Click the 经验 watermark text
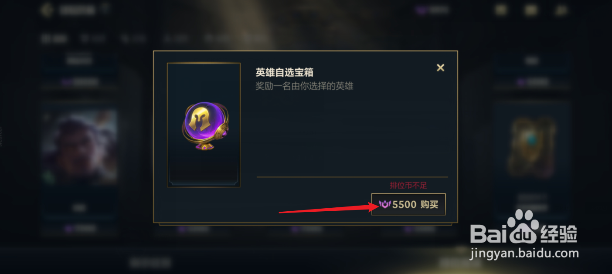 click(x=558, y=234)
